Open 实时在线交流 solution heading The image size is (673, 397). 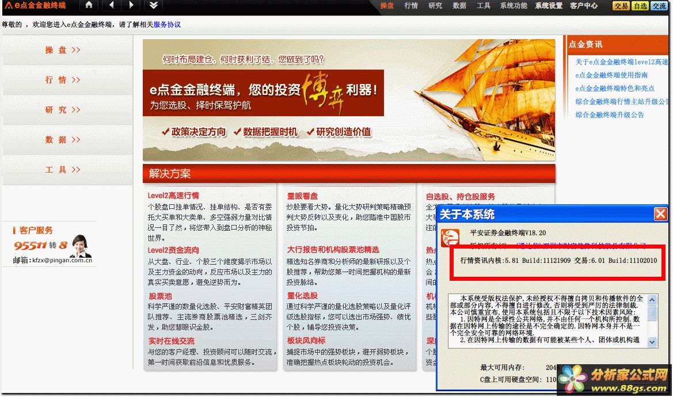(171, 341)
